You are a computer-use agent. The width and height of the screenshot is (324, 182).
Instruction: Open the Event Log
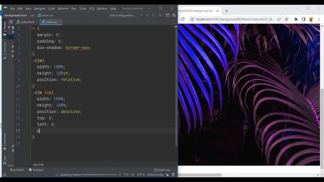pos(162,170)
